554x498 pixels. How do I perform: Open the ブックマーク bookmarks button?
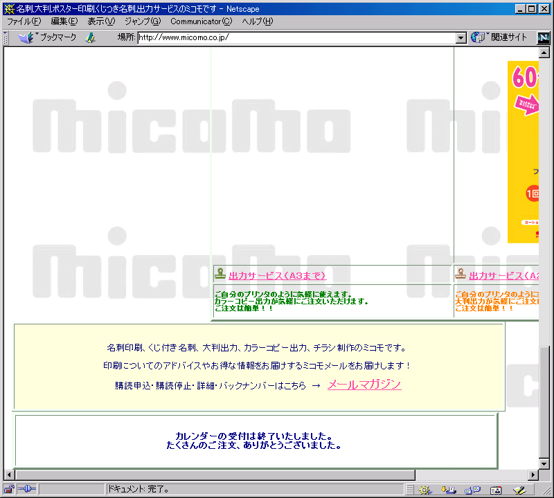point(47,37)
